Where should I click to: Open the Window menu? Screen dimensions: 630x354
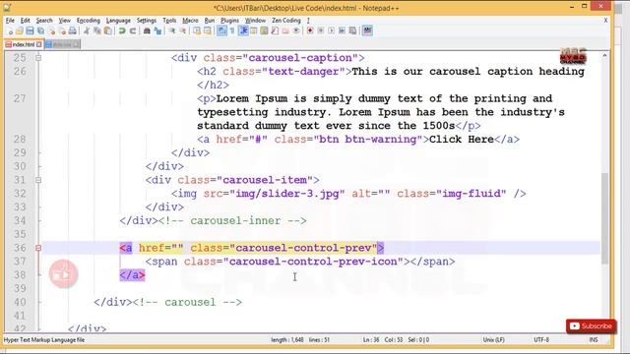[x=255, y=20]
